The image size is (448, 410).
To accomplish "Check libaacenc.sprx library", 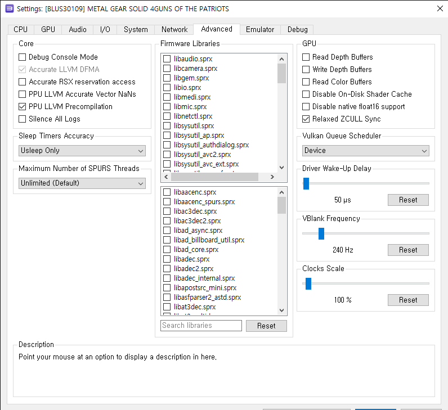I will tap(167, 192).
